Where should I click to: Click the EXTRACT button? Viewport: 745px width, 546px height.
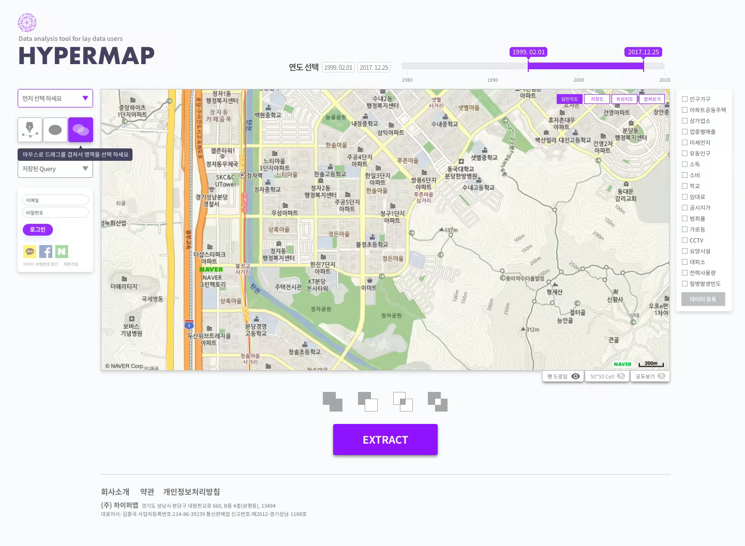385,439
